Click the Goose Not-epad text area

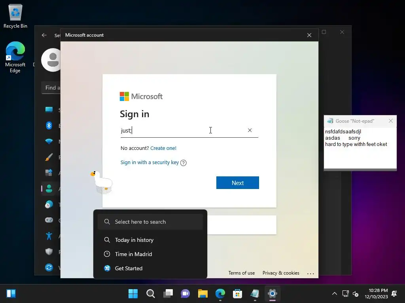pos(360,148)
